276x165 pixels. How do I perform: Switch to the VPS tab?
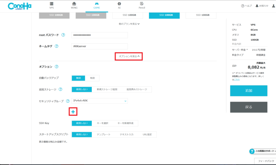[51, 6]
